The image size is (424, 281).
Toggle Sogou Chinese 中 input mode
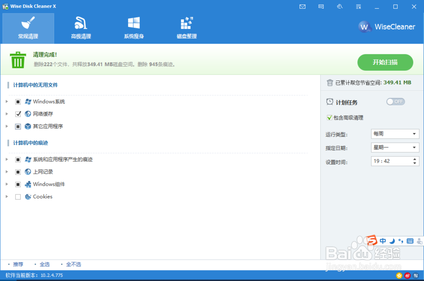[x=383, y=241]
